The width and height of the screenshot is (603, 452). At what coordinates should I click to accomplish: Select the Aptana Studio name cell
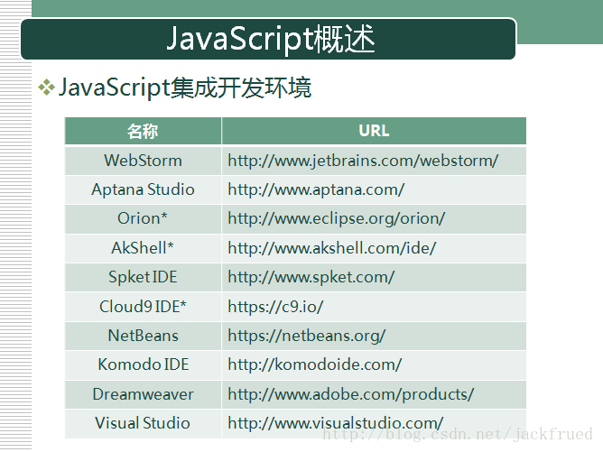(143, 189)
